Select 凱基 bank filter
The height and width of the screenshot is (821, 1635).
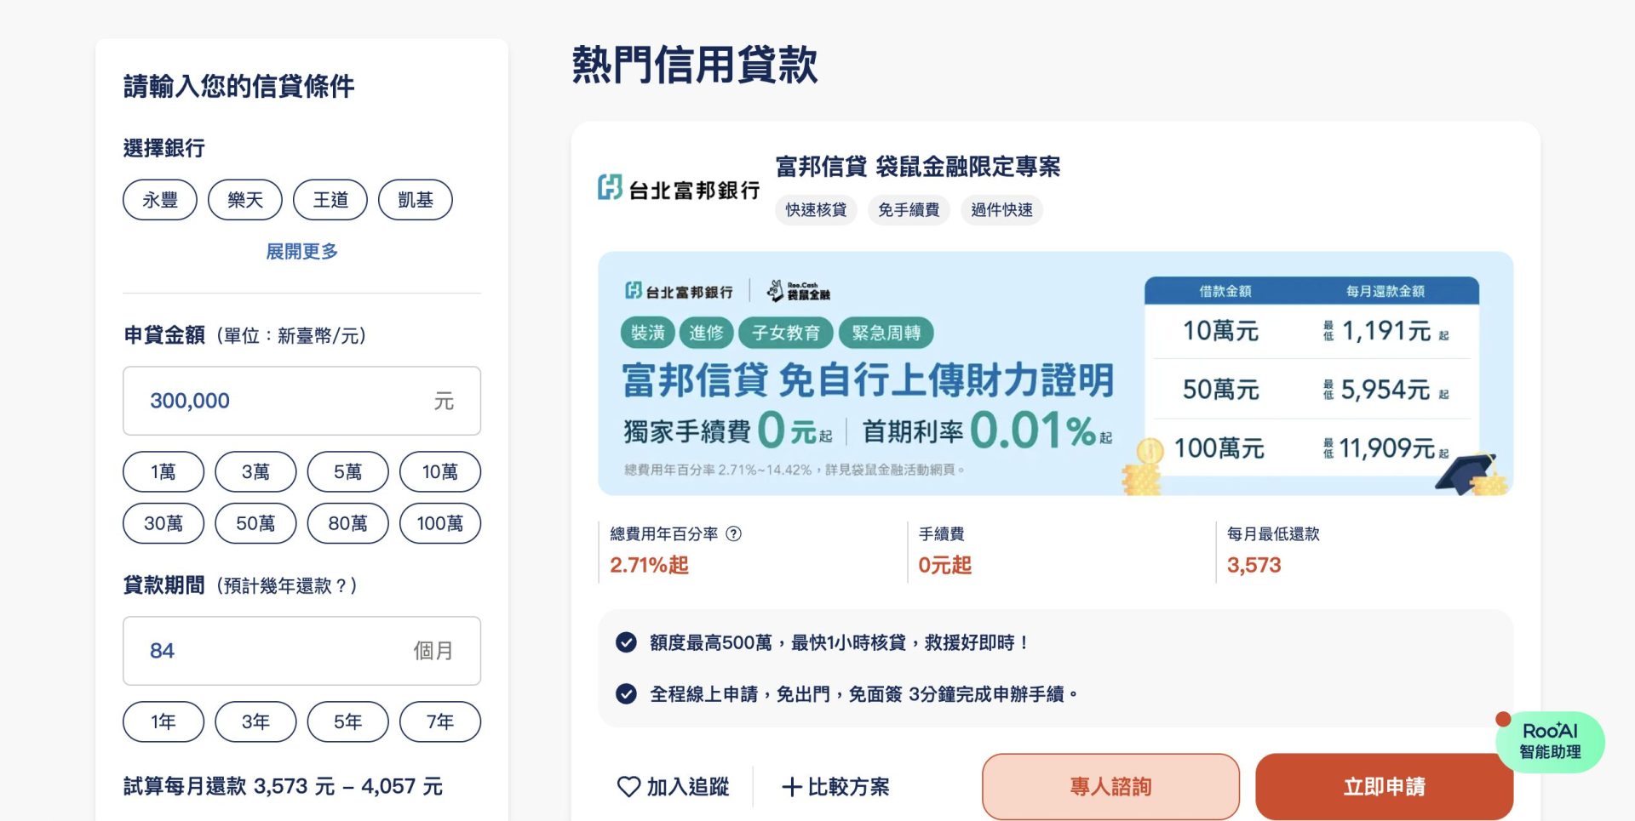coord(416,200)
